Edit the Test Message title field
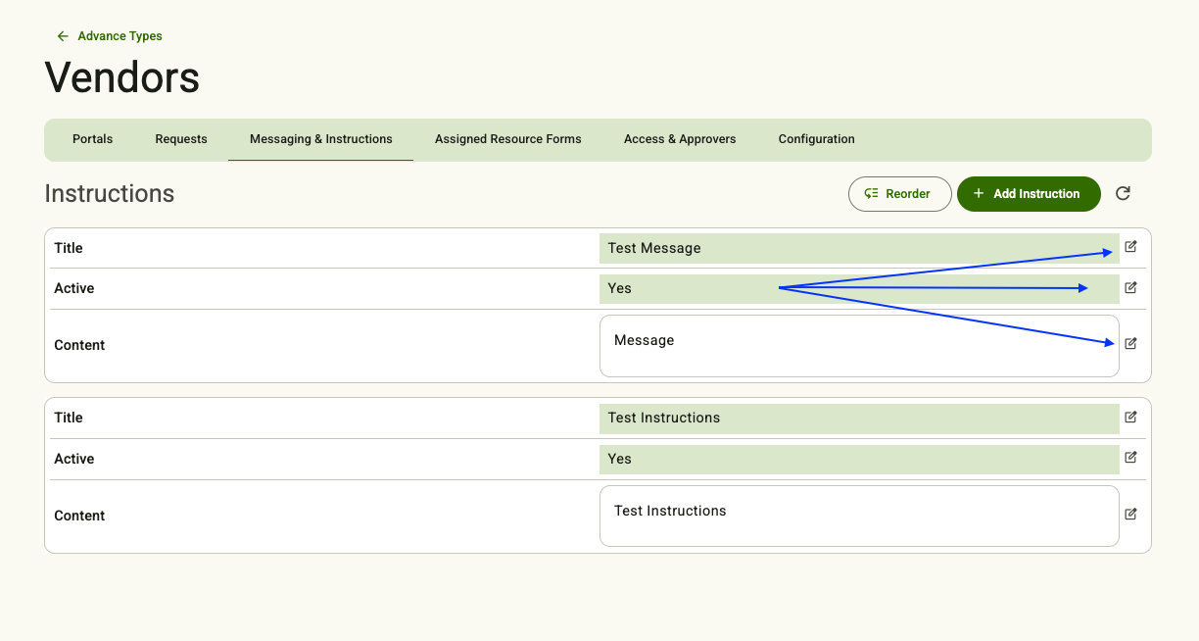 click(1130, 247)
